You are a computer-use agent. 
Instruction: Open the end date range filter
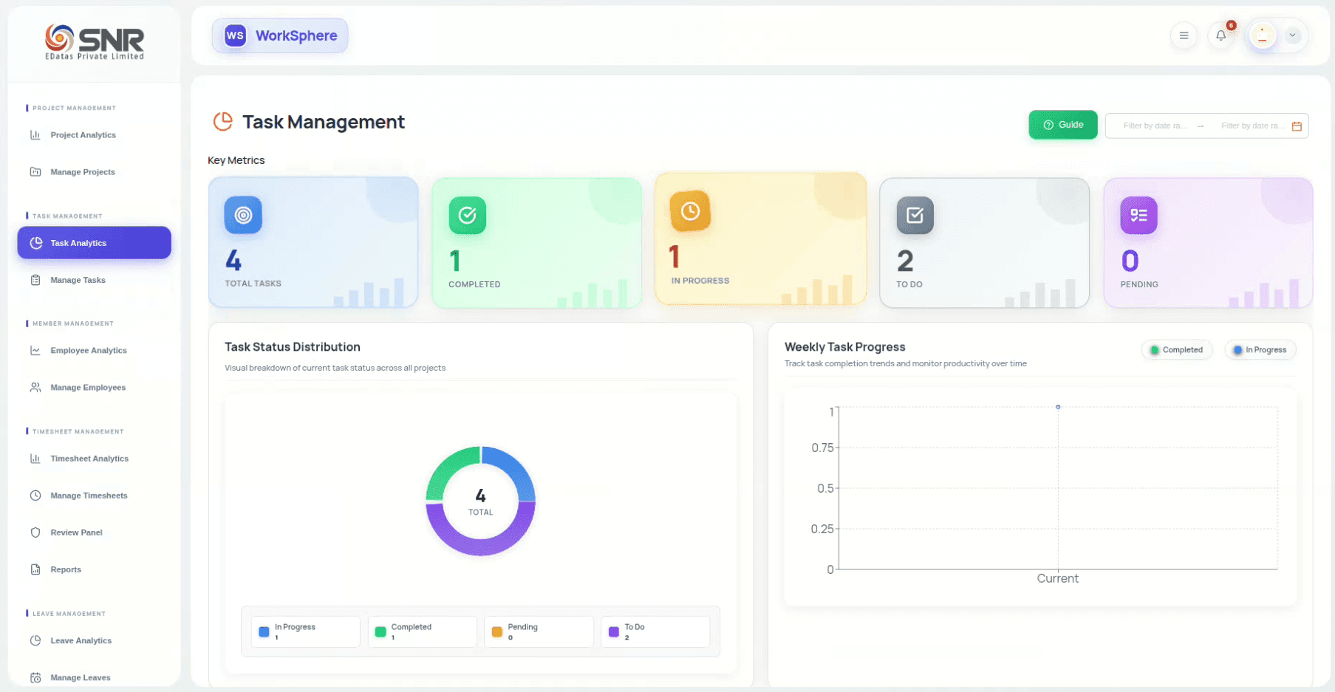point(1252,126)
